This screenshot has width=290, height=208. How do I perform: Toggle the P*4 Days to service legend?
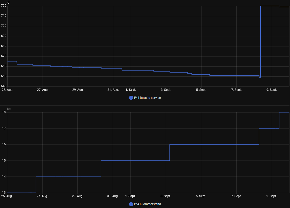tap(145, 98)
